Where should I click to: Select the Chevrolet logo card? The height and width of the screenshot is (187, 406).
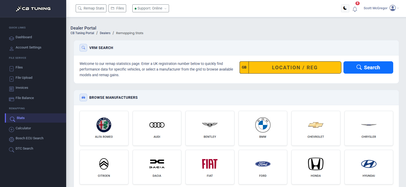(316, 128)
